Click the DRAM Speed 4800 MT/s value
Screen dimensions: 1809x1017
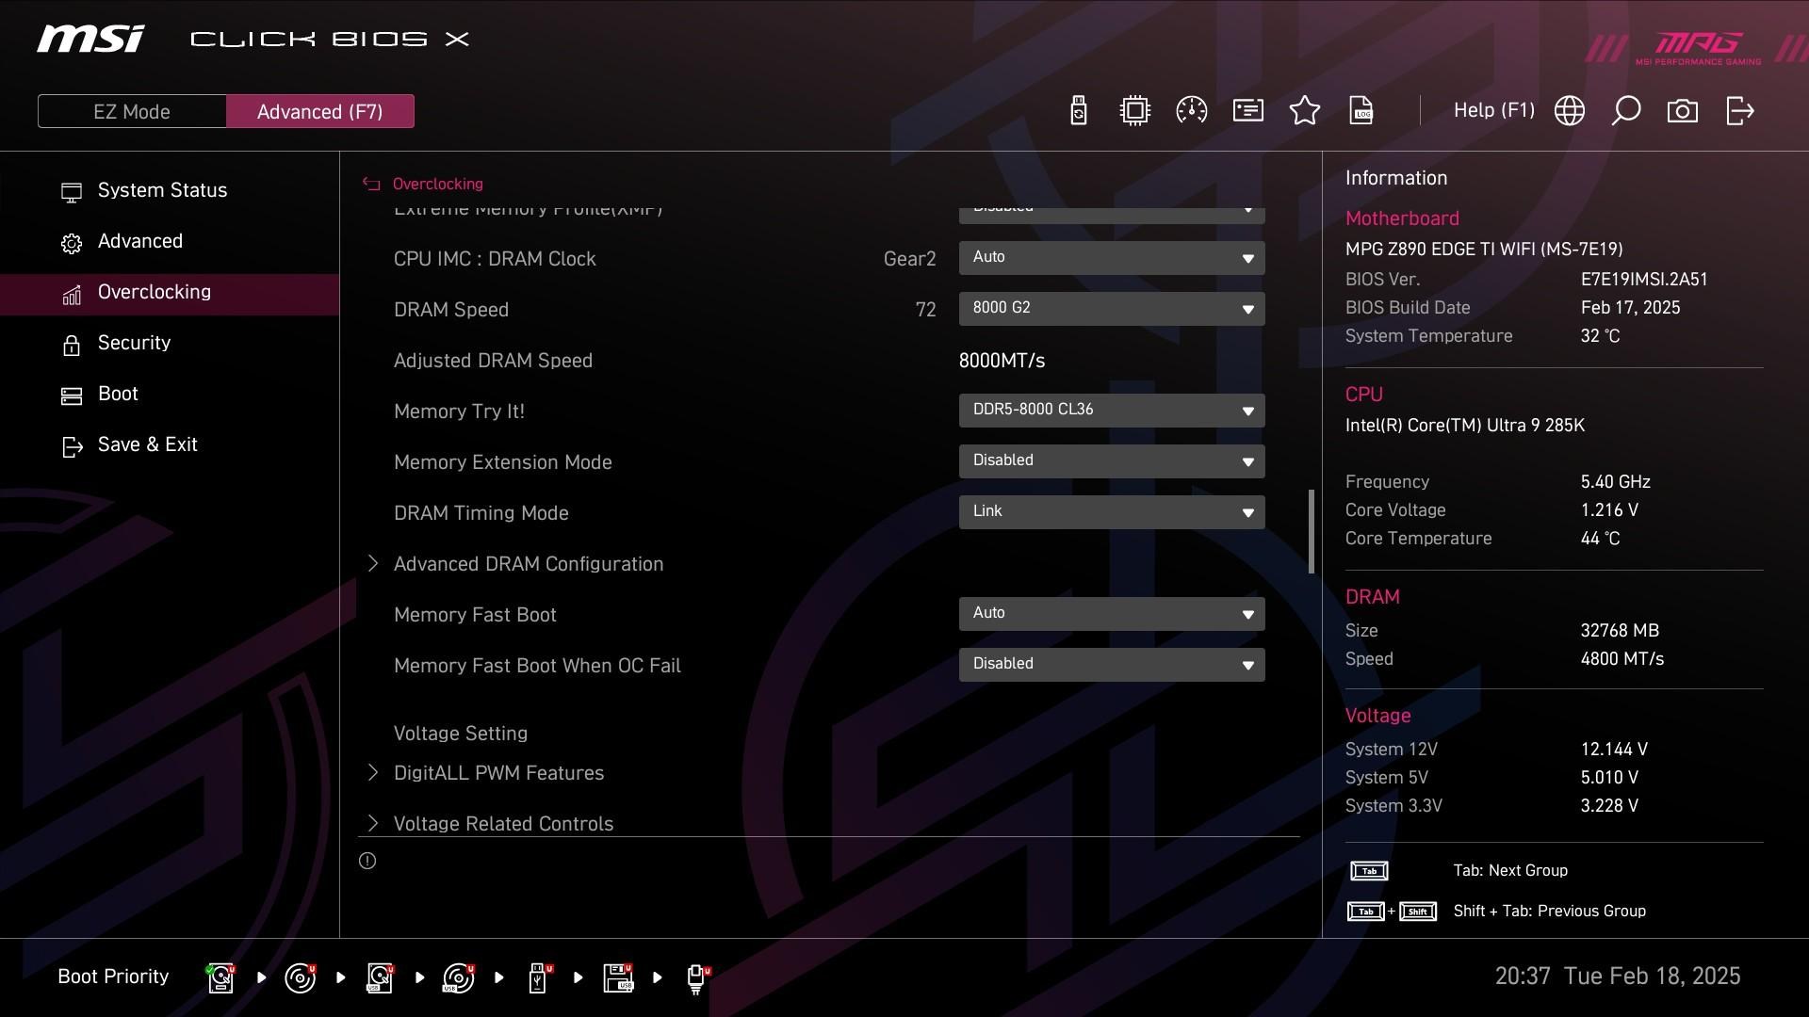[1622, 658]
